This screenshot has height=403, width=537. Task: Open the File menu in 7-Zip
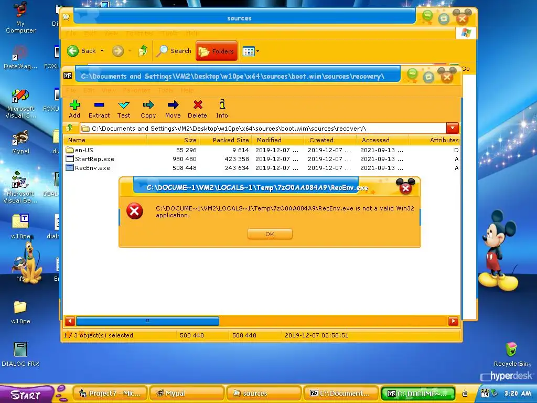[x=71, y=90]
